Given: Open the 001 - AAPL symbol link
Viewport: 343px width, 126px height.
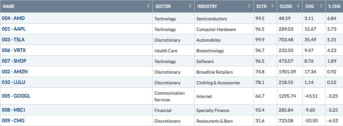Looking at the screenshot, I should coord(14,29).
